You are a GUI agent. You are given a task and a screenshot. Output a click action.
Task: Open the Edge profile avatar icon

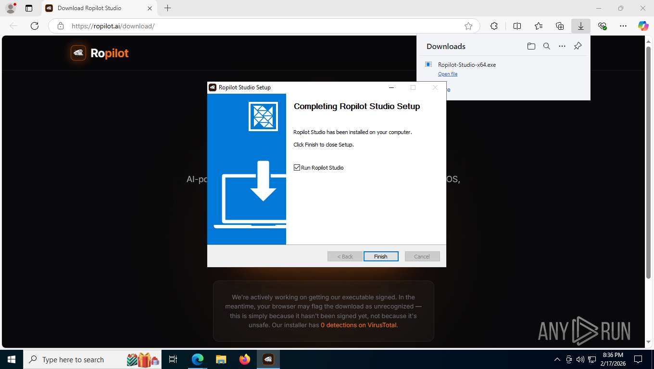coord(11,8)
